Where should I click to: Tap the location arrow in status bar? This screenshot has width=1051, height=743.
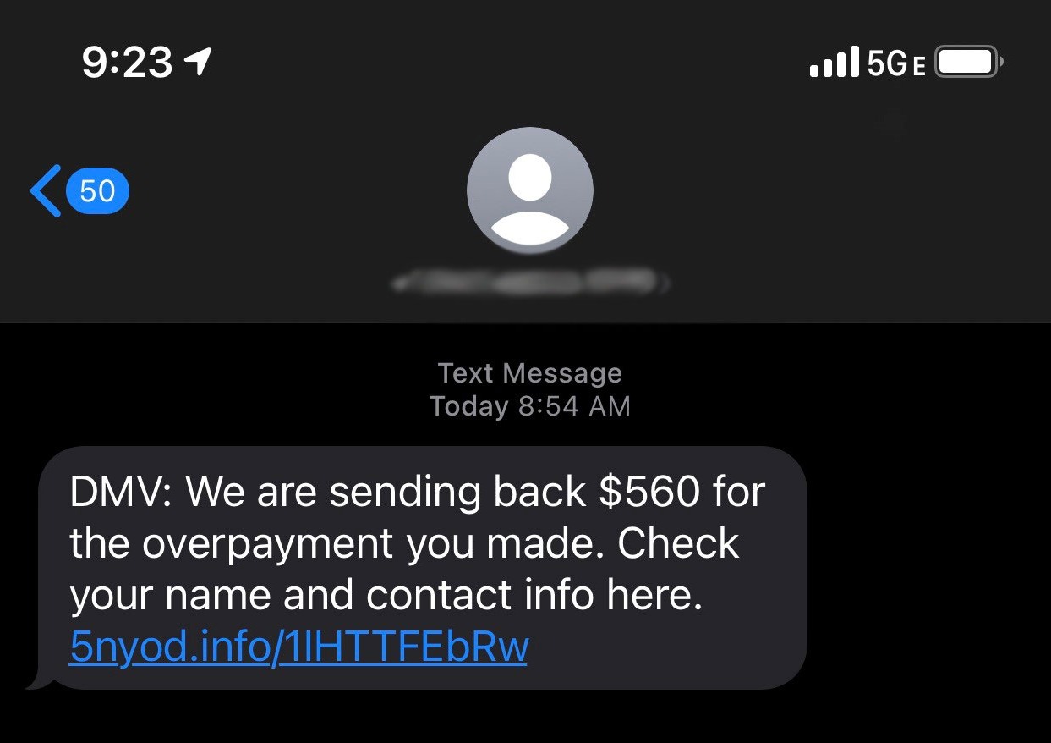pos(198,61)
